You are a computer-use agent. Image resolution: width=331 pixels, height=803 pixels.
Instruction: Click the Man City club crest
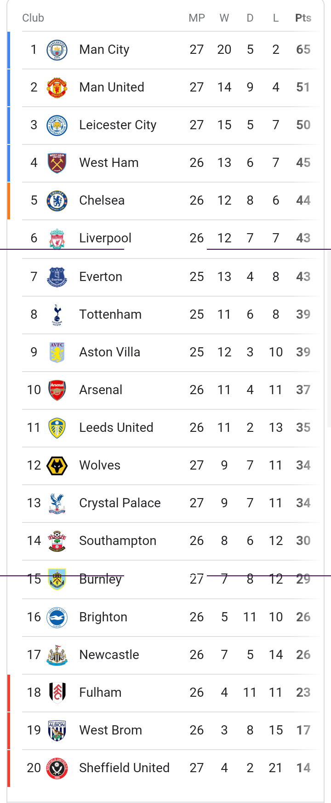[x=57, y=50]
